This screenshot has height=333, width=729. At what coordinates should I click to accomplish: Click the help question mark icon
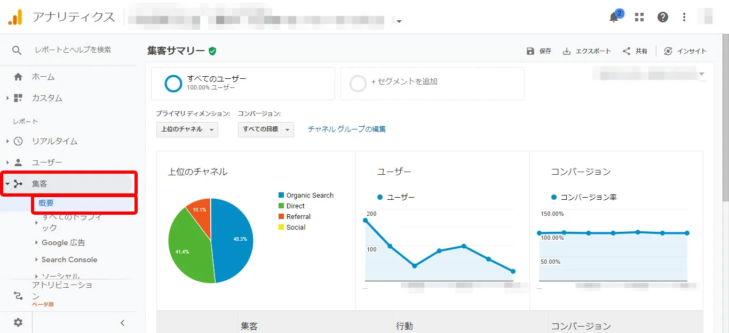pos(662,17)
